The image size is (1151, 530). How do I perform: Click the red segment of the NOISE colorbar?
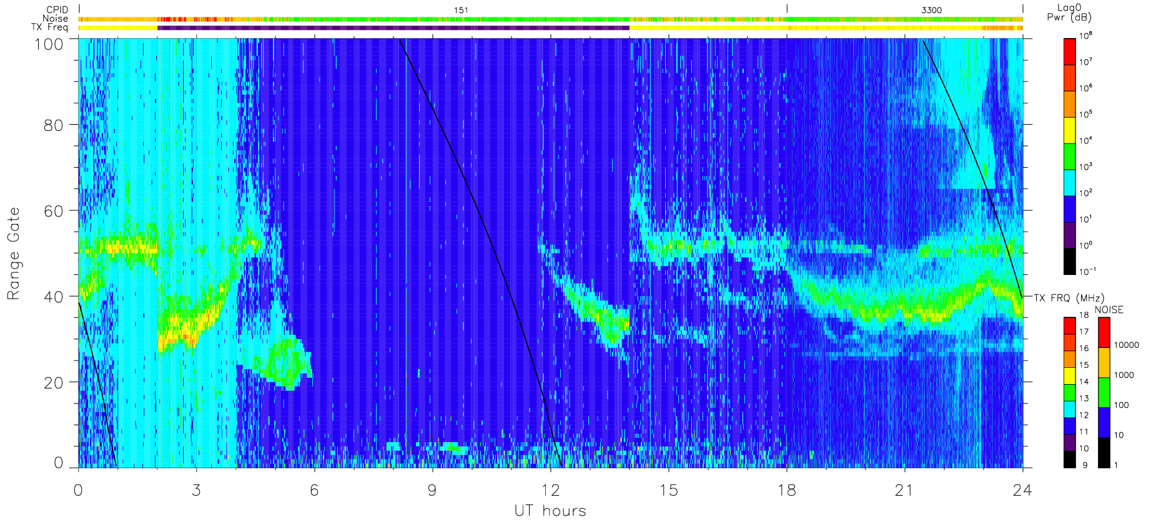(x=1104, y=332)
